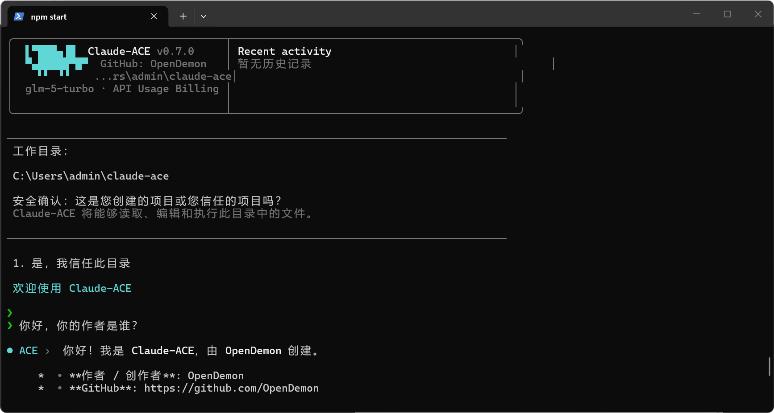The image size is (774, 413).
Task: Click the GitHub: OpenDemon line
Action: click(x=153, y=64)
